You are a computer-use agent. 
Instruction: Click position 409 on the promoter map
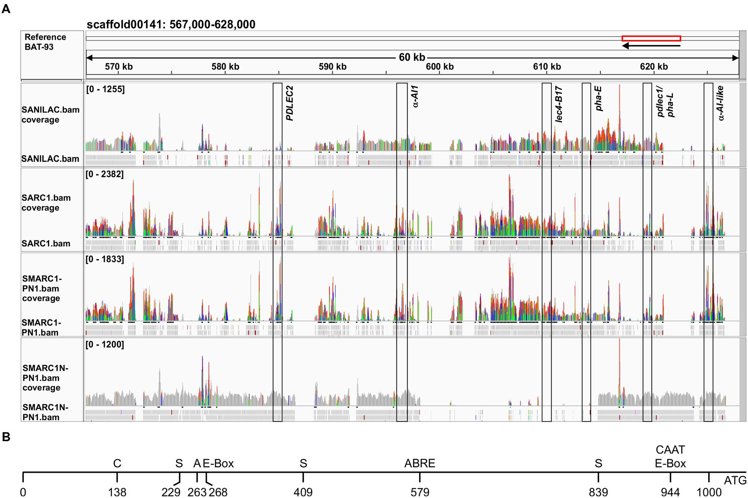pos(303,492)
